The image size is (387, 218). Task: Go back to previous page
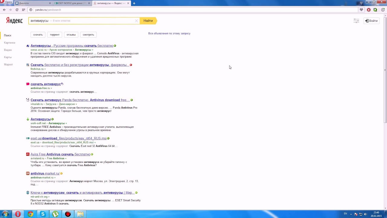click(4, 10)
